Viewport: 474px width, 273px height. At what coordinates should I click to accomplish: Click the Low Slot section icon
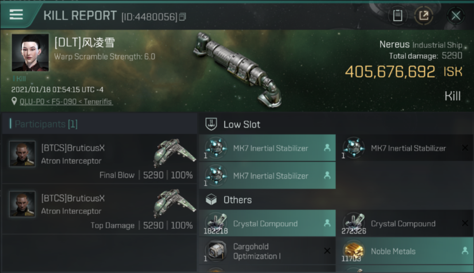click(211, 124)
